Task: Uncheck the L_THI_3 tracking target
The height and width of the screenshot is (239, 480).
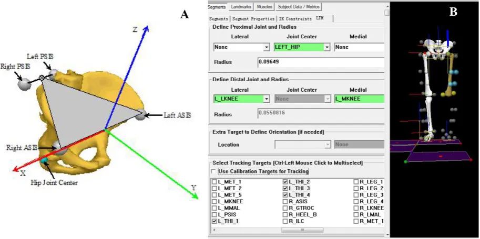Action: [285, 188]
